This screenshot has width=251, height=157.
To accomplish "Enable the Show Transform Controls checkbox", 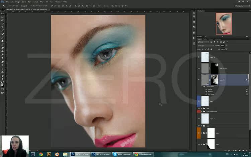I will coord(31,6).
